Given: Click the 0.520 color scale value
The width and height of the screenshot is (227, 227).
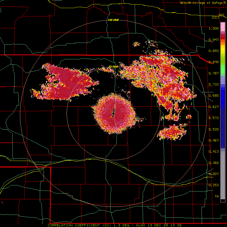Looking at the screenshot, I should [214, 129].
